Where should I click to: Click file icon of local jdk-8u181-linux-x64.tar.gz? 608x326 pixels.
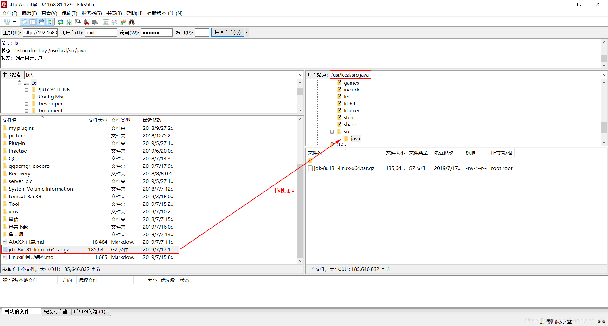point(5,249)
